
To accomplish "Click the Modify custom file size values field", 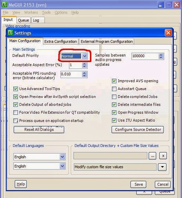I will (x=115, y=167).
